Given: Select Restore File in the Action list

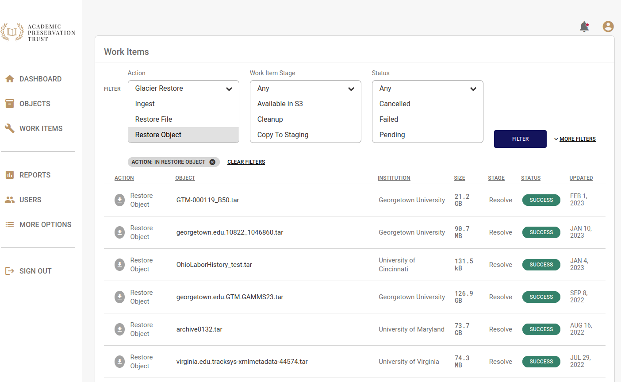Looking at the screenshot, I should (x=183, y=120).
